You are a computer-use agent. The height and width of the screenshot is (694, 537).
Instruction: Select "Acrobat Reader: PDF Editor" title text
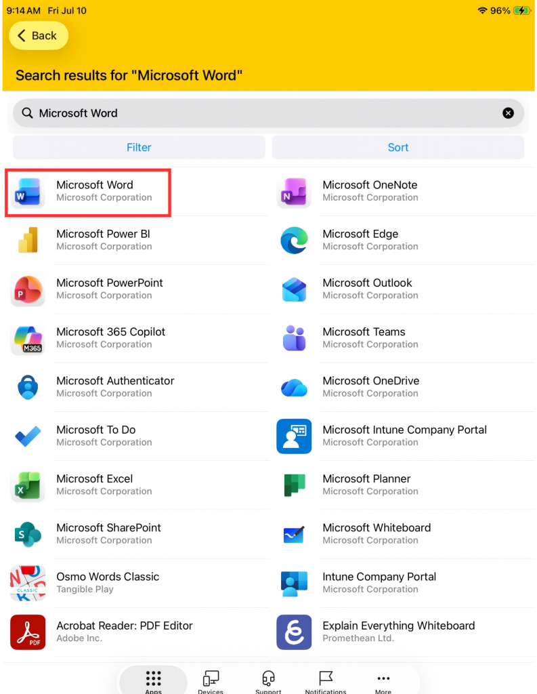[x=125, y=626]
